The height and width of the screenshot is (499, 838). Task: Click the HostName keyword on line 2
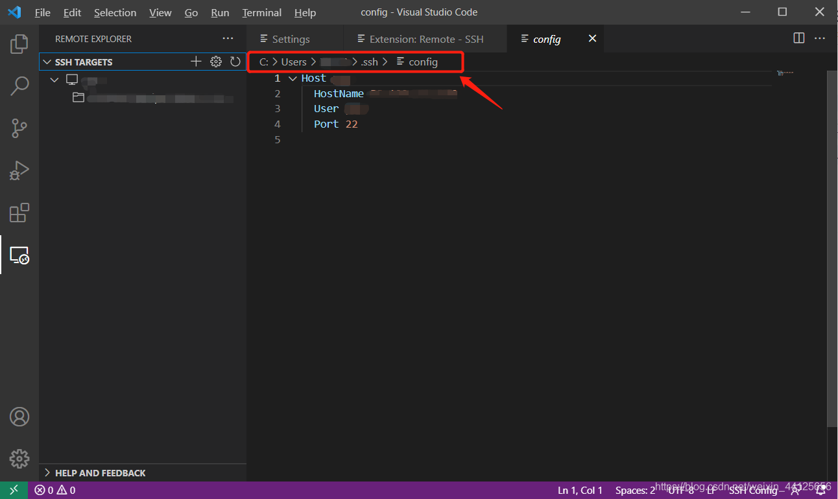click(339, 94)
